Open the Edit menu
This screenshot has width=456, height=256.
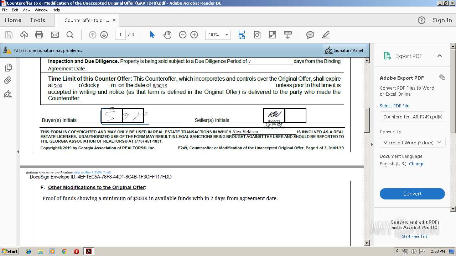pyautogui.click(x=15, y=10)
